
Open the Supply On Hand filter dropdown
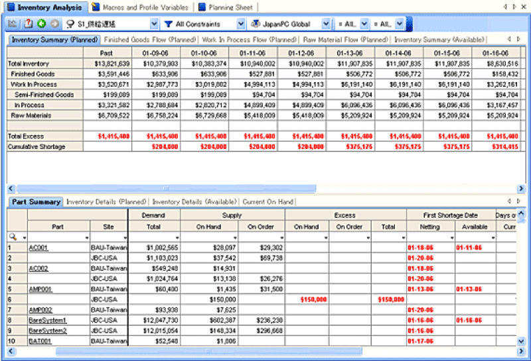[235, 238]
